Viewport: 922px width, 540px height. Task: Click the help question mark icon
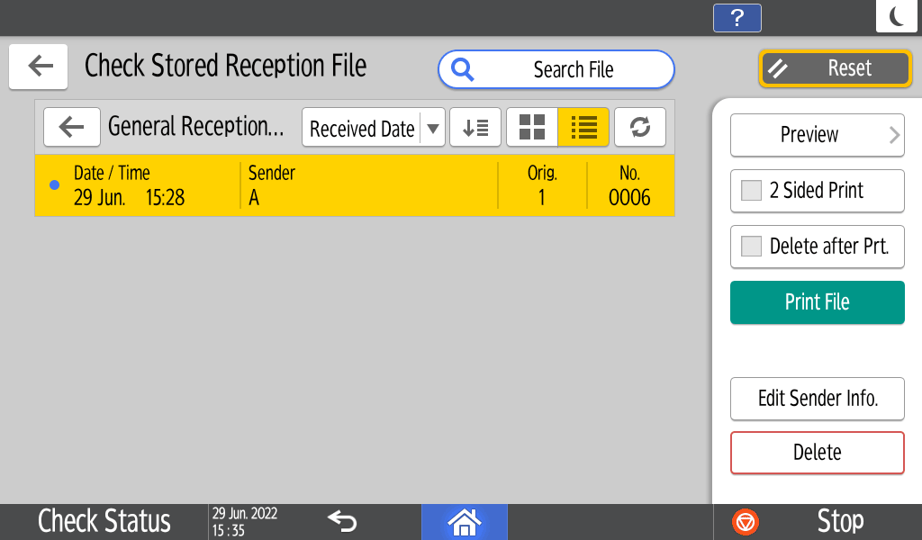737,17
